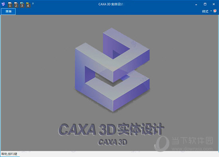The image size is (219, 157).
Task: Click the CAXA application logo icon
Action: coord(3,4)
